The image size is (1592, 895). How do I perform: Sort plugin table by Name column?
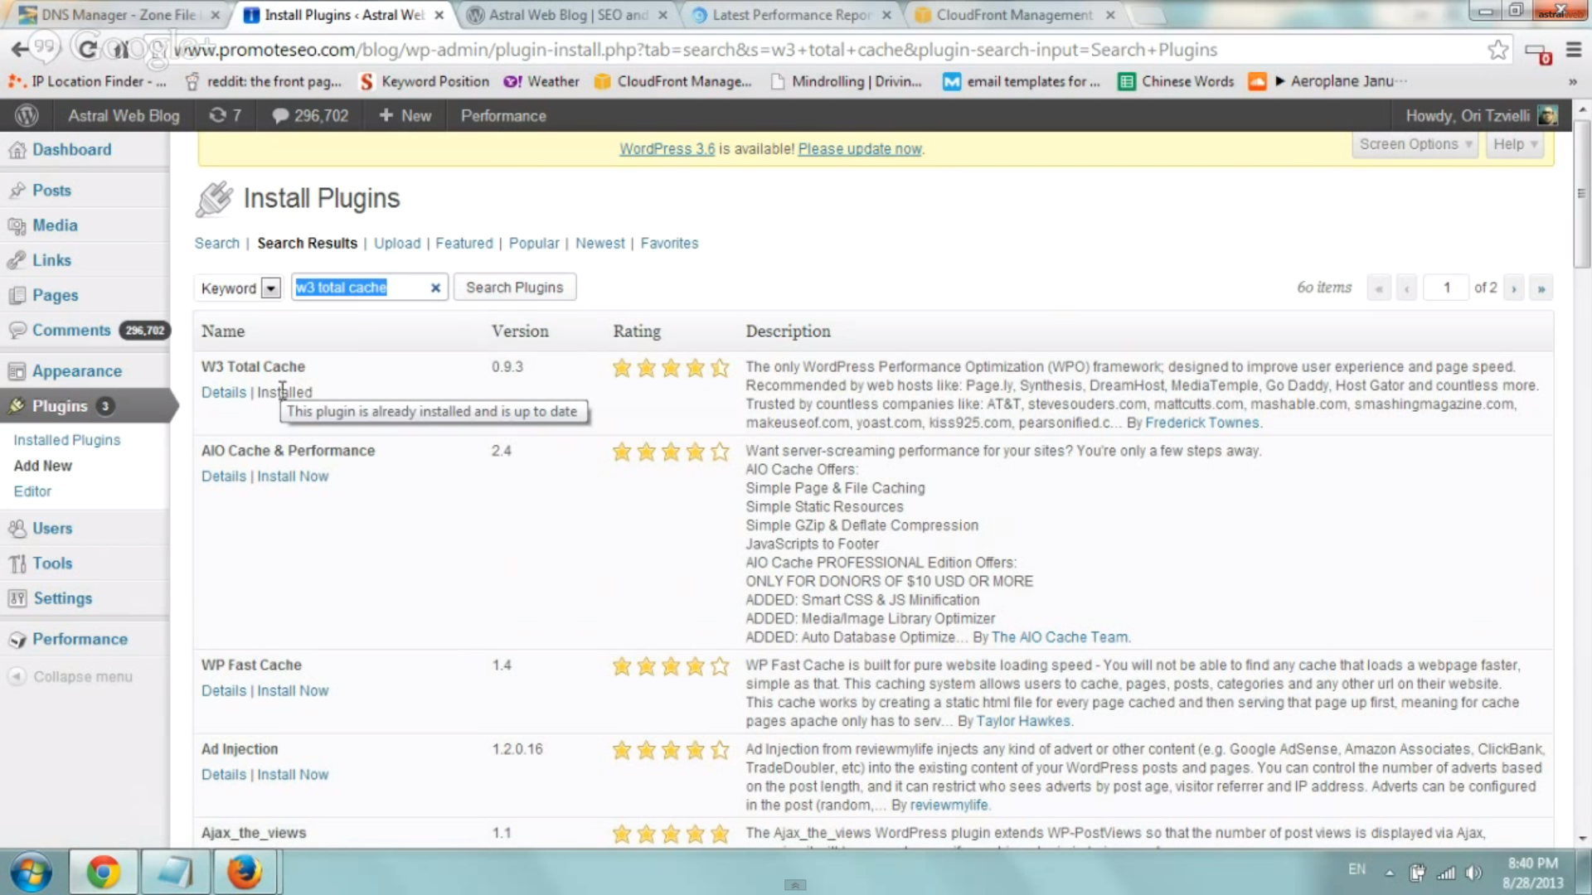tap(223, 331)
